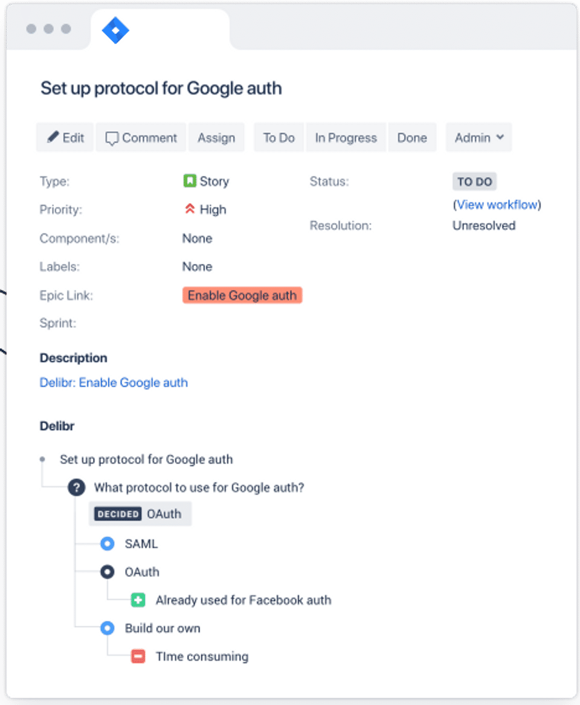Click the Admin dropdown chevron arrow

click(x=500, y=137)
